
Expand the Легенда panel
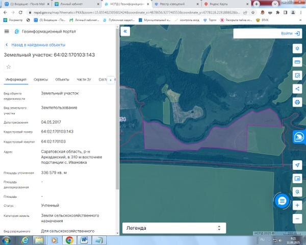(x=174, y=228)
